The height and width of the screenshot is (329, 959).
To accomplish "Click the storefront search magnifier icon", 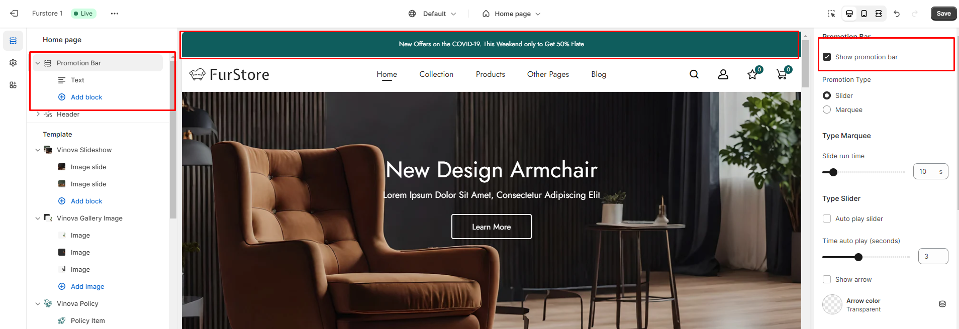I will pos(694,74).
